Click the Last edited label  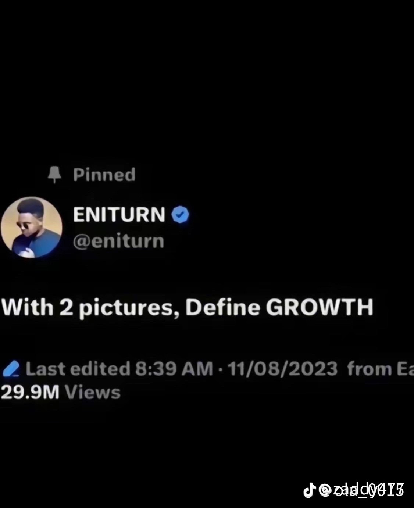pos(78,369)
